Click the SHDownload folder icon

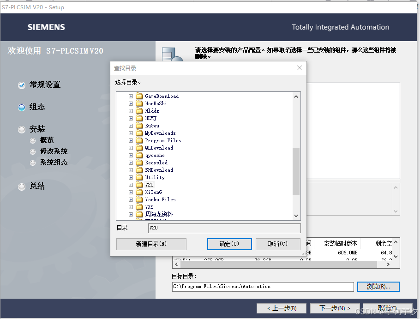click(x=139, y=170)
